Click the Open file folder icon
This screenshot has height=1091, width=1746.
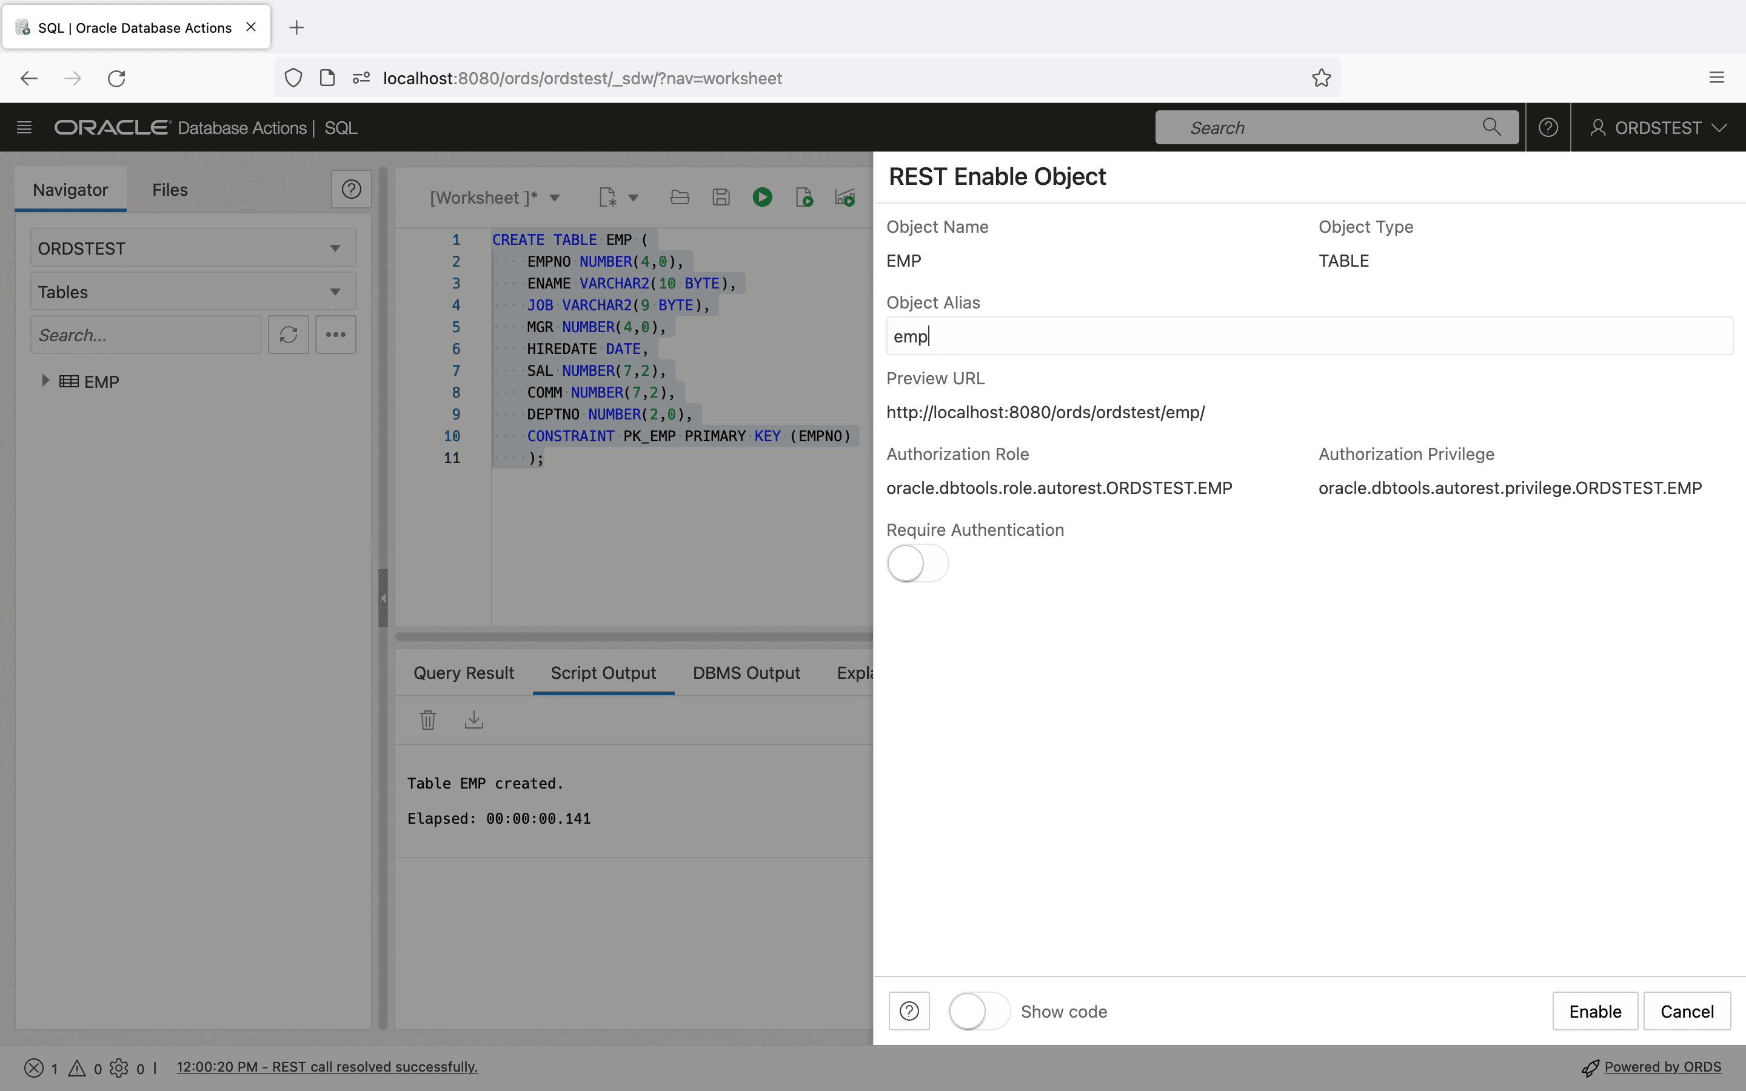680,197
